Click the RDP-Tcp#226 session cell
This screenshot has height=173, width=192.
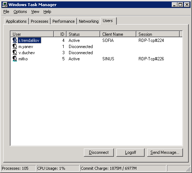click(151, 59)
